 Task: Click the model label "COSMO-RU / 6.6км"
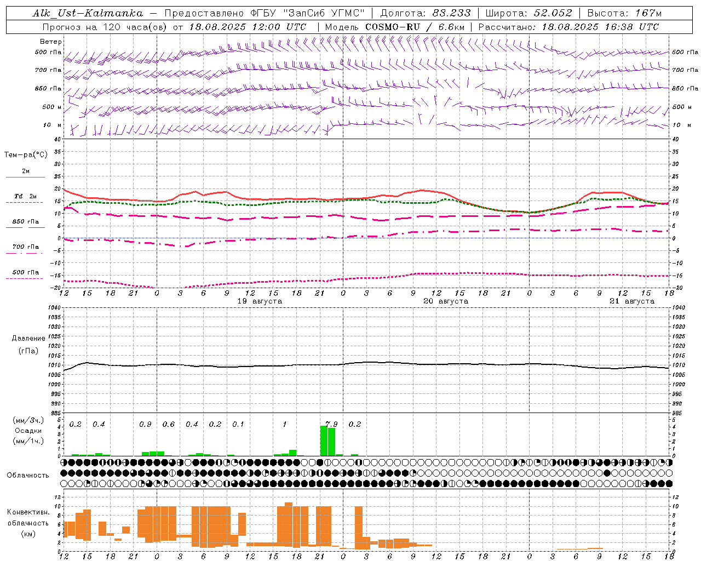[x=415, y=27]
